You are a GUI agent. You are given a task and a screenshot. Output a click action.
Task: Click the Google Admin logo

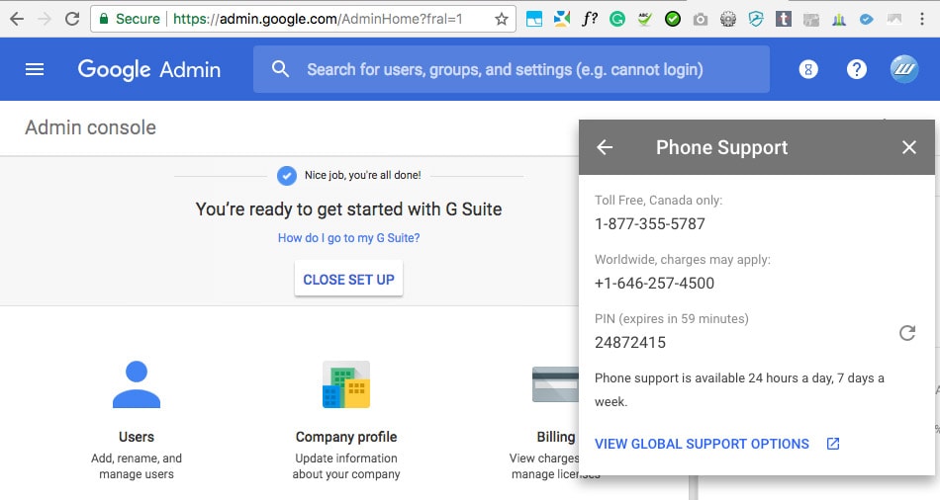(x=149, y=69)
